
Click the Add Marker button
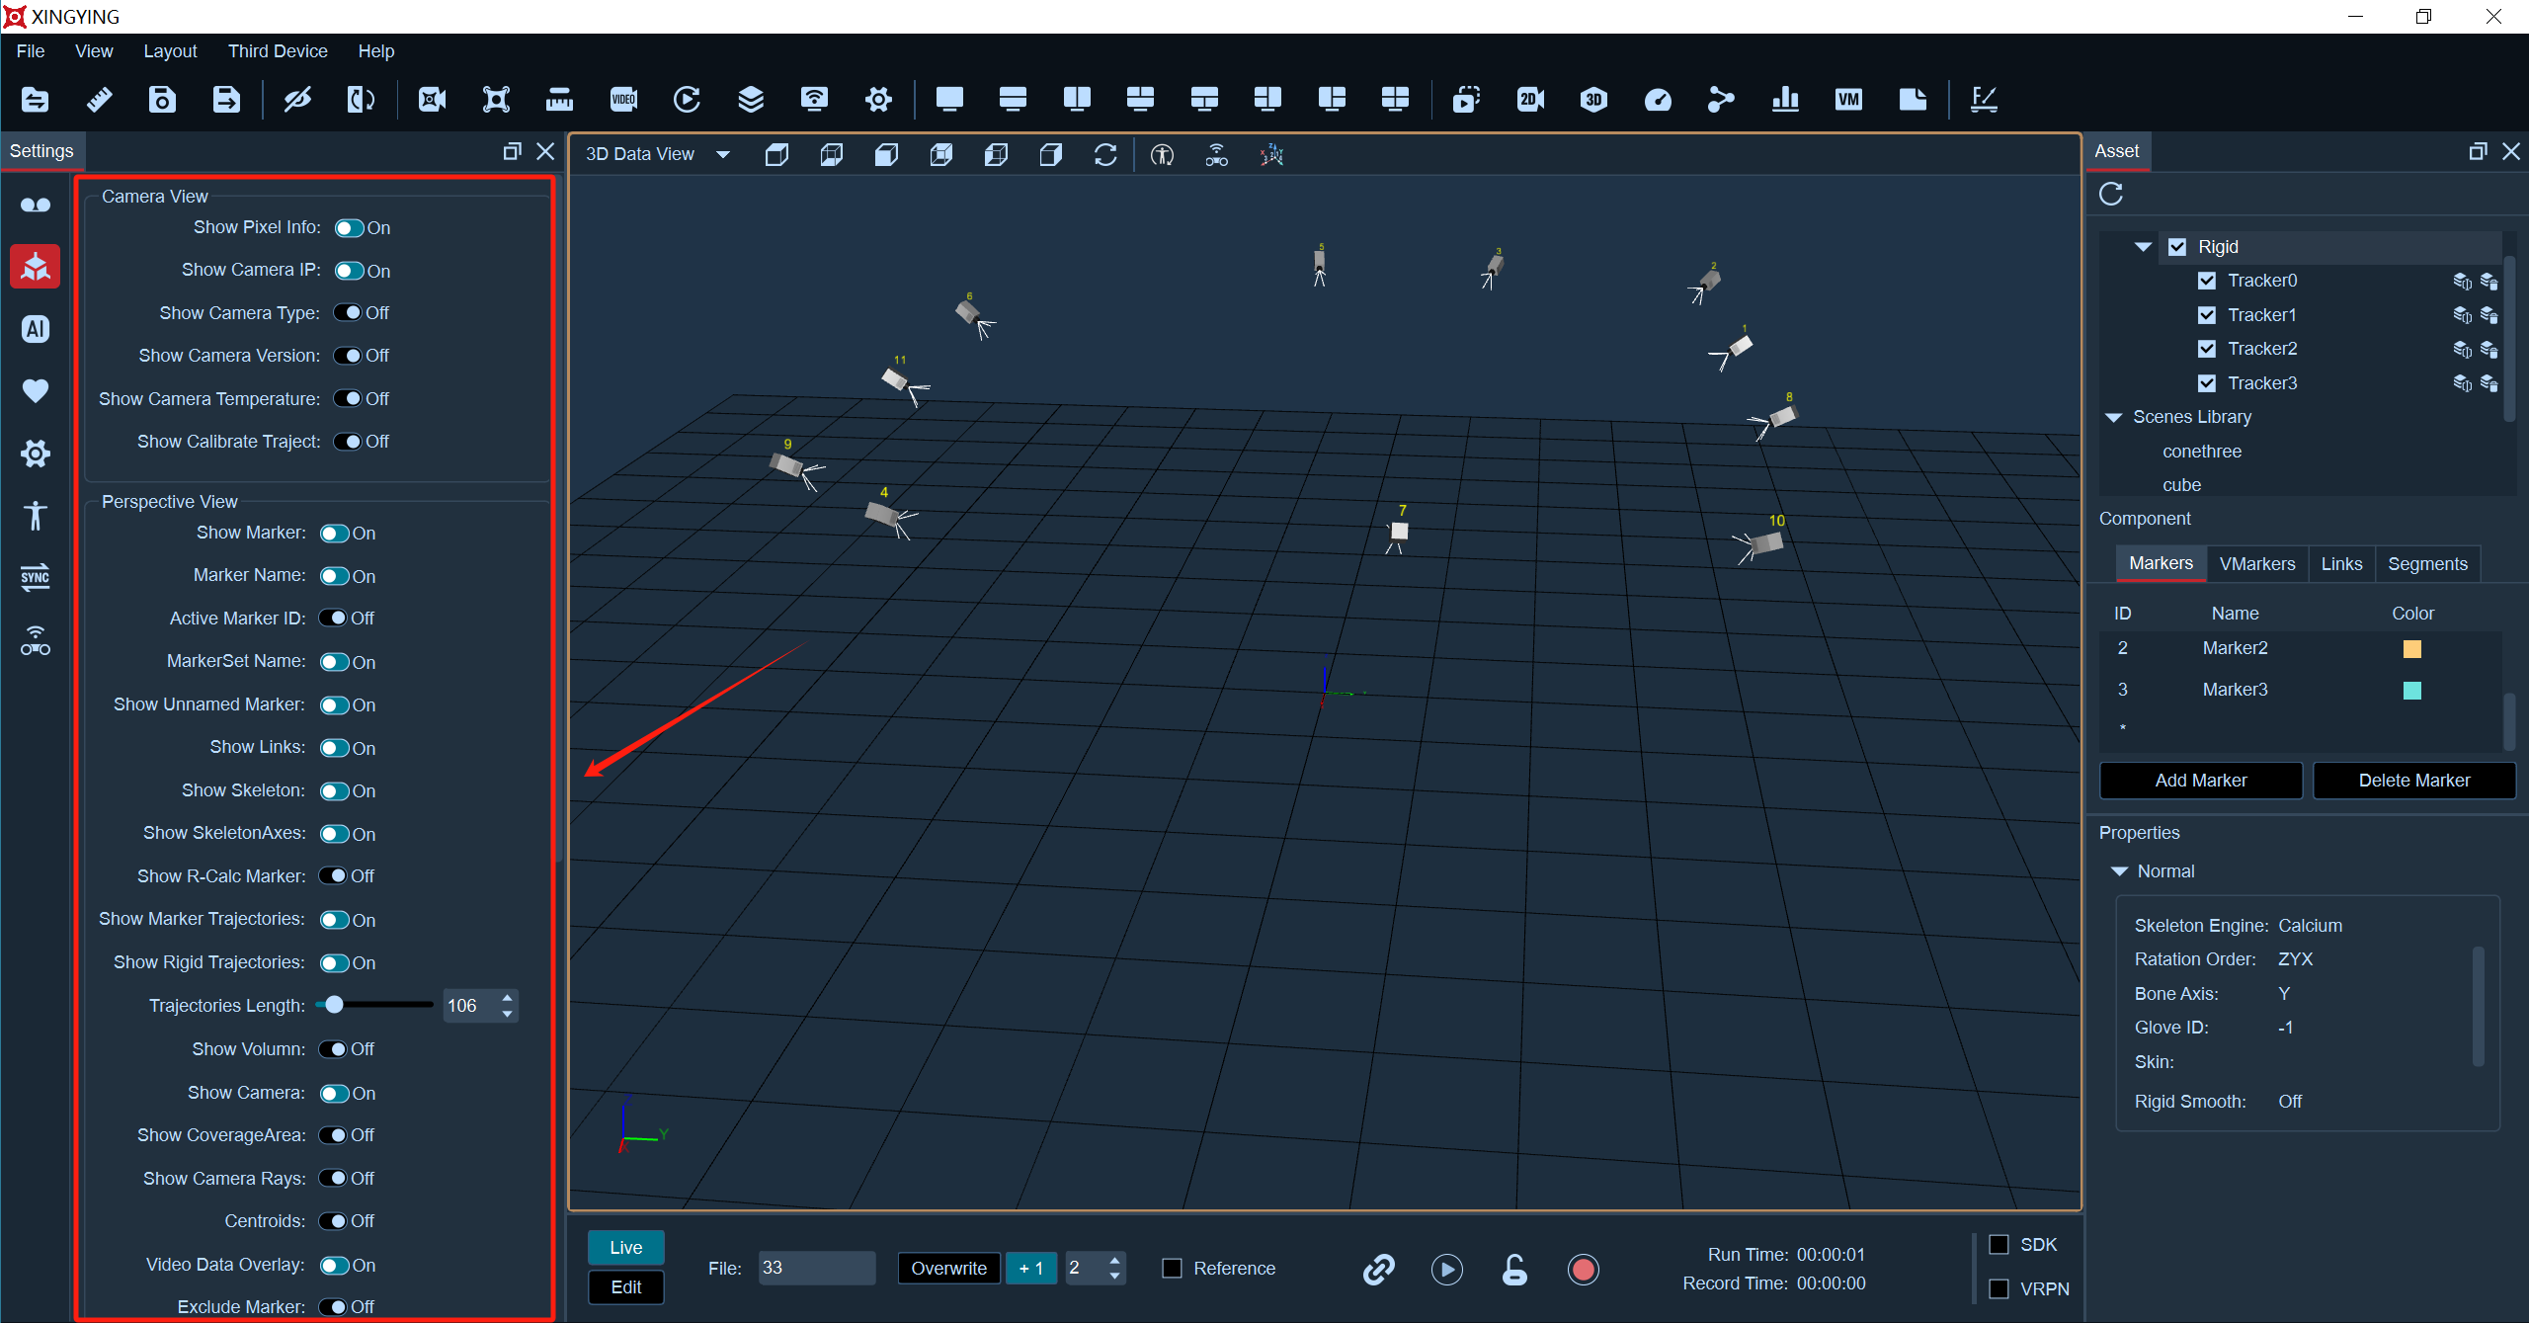(x=2200, y=781)
